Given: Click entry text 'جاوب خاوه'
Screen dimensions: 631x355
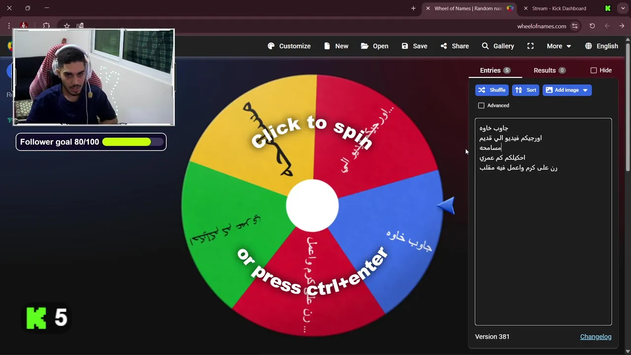Looking at the screenshot, I should pyautogui.click(x=494, y=128).
